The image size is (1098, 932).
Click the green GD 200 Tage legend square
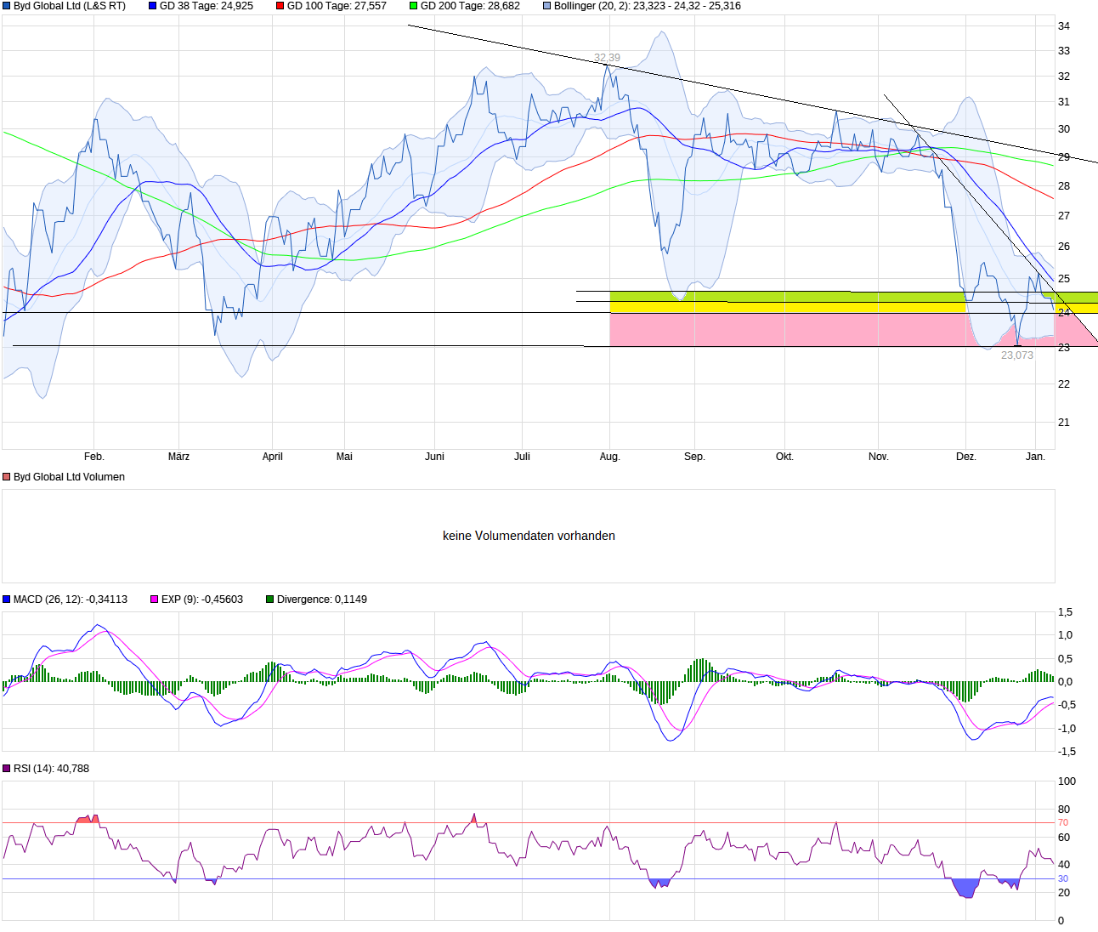pos(414,6)
